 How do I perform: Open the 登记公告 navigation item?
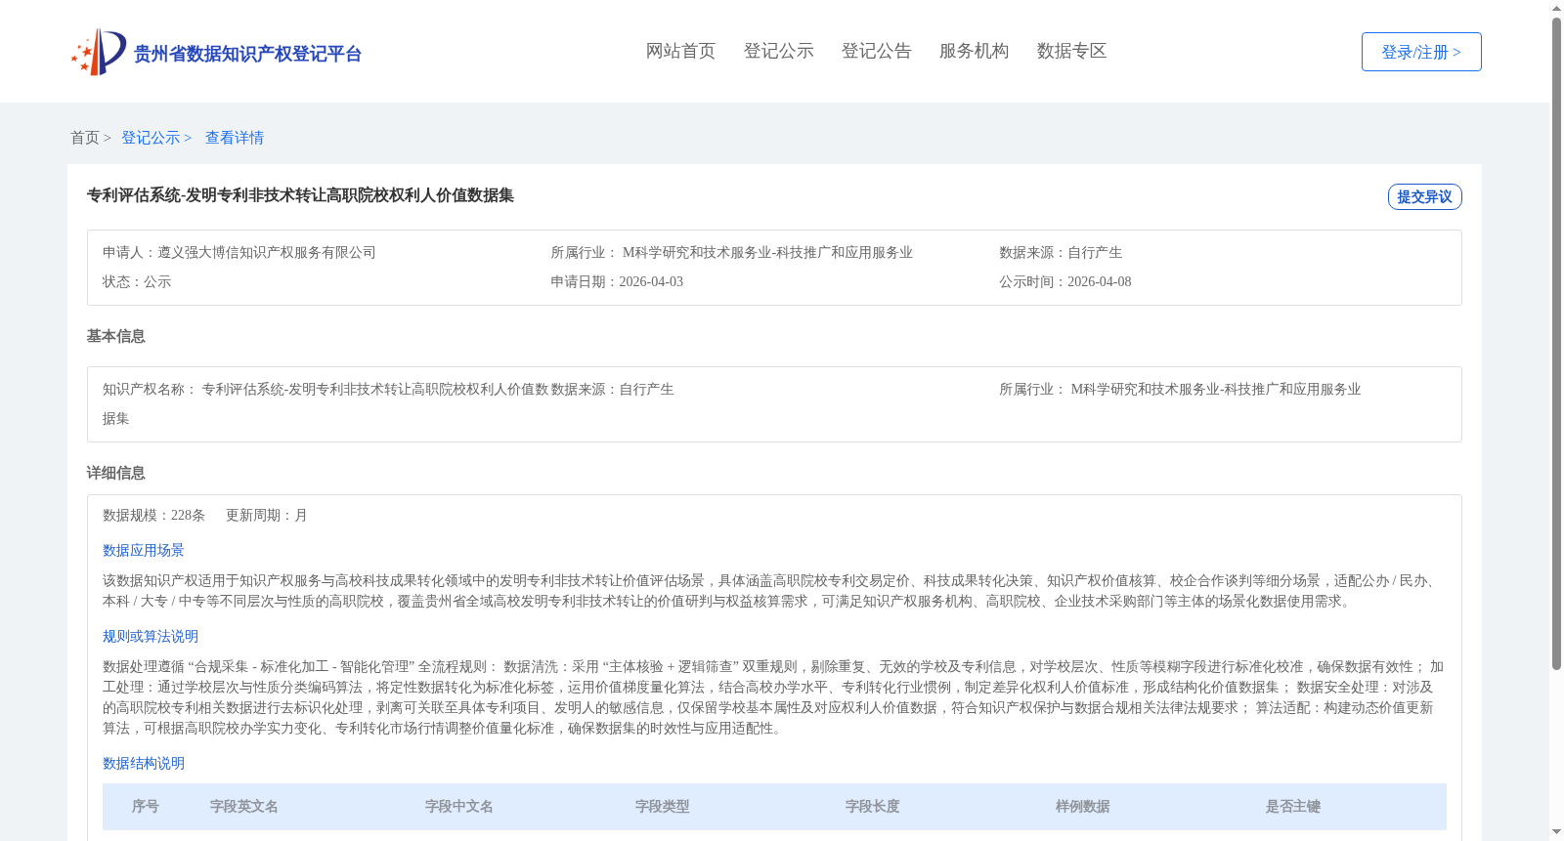877,51
